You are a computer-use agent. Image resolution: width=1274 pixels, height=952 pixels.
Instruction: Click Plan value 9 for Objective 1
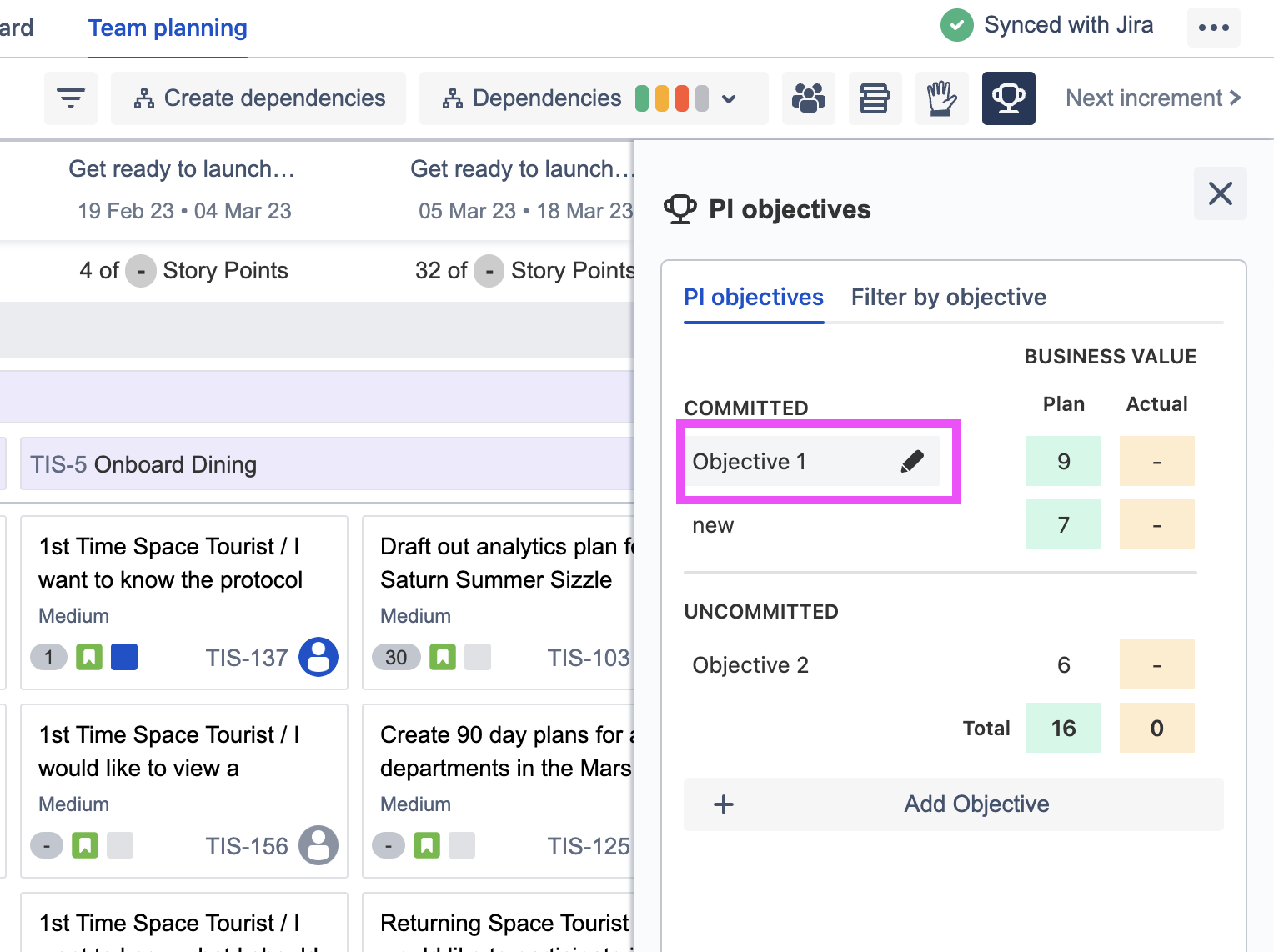[x=1063, y=462]
